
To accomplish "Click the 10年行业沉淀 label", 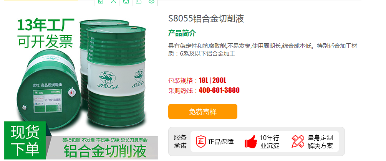I will pyautogui.click(x=270, y=142).
